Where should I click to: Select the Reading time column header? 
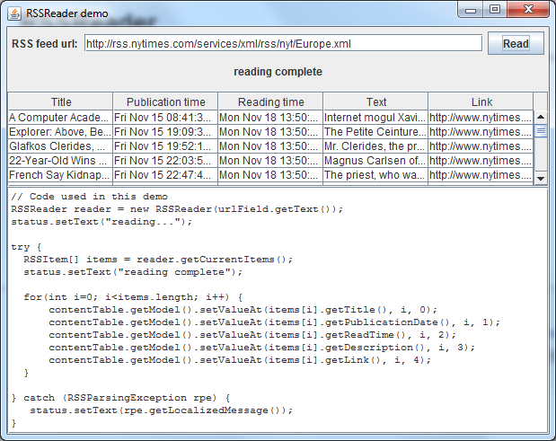pos(269,101)
